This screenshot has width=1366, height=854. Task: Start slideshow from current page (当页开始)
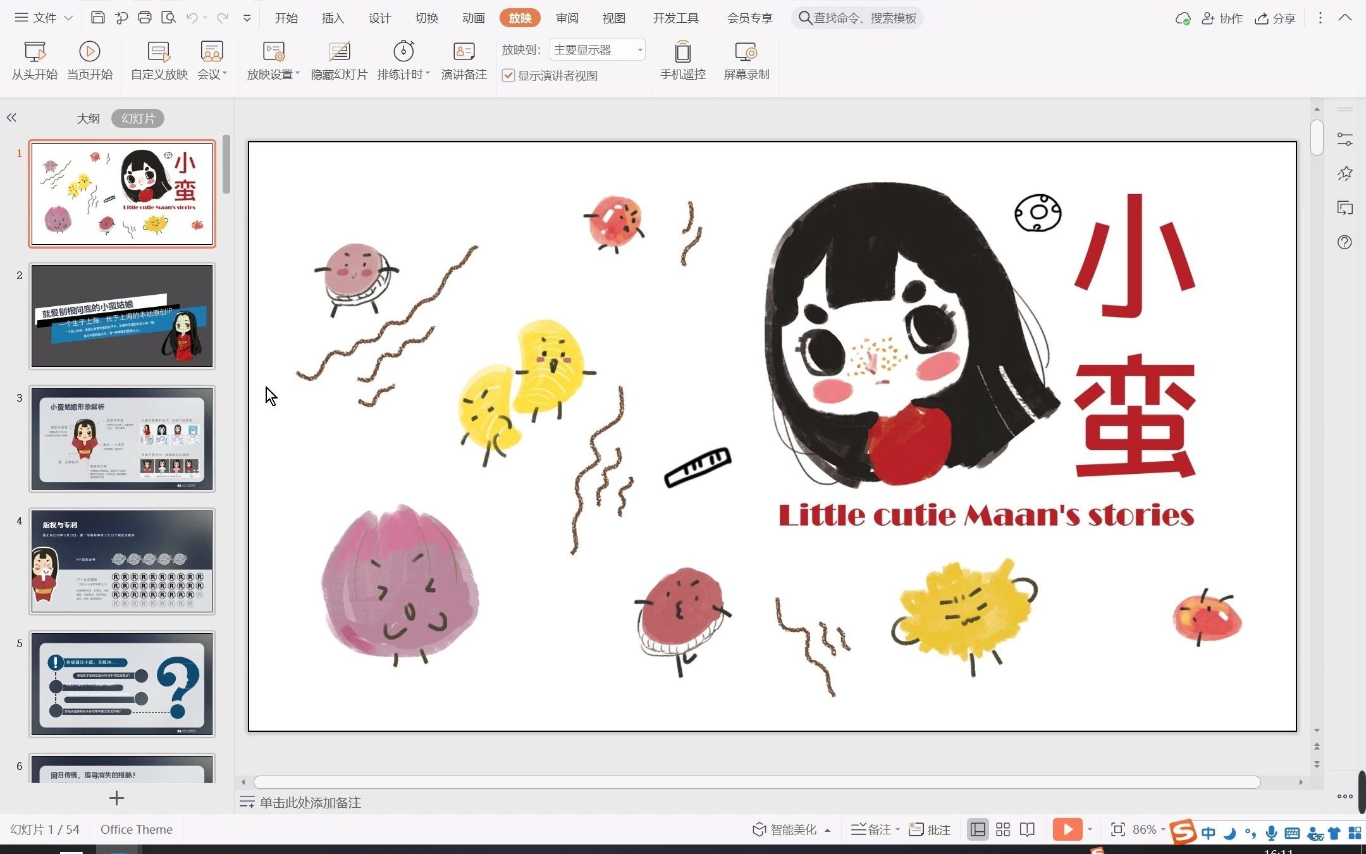[89, 61]
